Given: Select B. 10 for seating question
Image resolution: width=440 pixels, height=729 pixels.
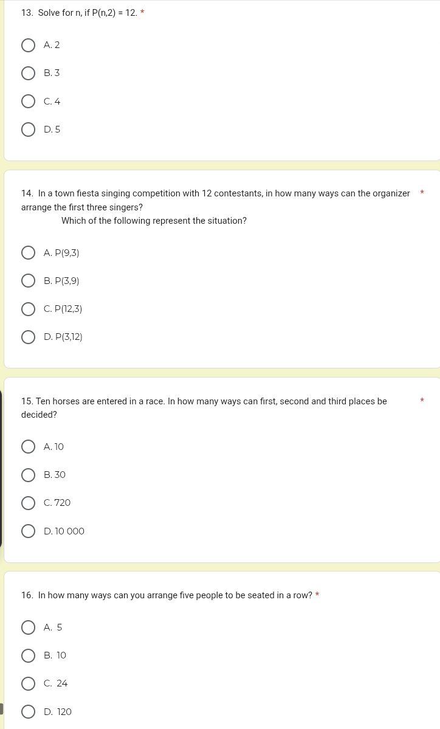Looking at the screenshot, I should click(x=29, y=655).
